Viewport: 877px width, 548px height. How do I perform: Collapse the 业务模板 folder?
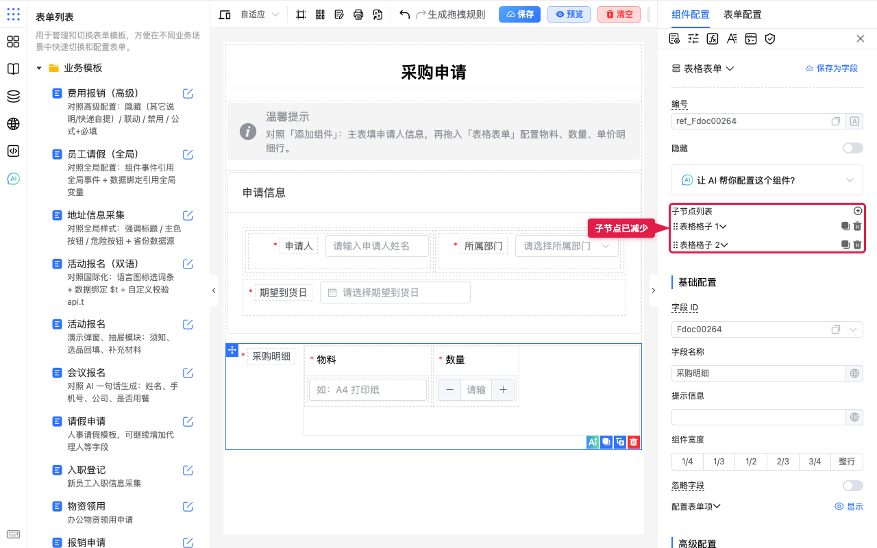pyautogui.click(x=39, y=68)
